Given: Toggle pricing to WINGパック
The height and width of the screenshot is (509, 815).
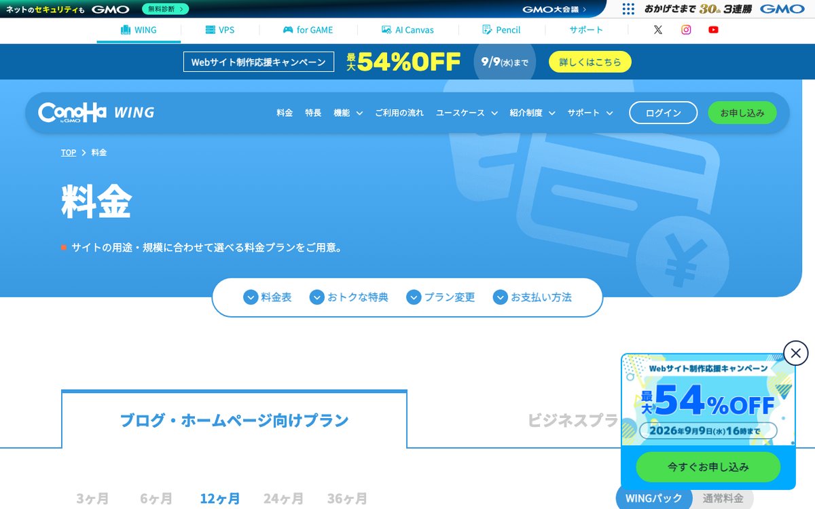Looking at the screenshot, I should point(654,498).
